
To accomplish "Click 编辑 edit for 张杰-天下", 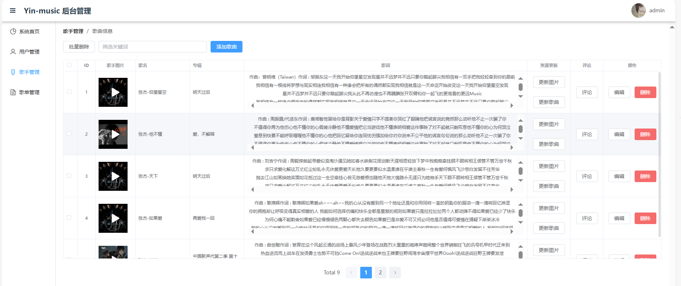I will click(619, 176).
